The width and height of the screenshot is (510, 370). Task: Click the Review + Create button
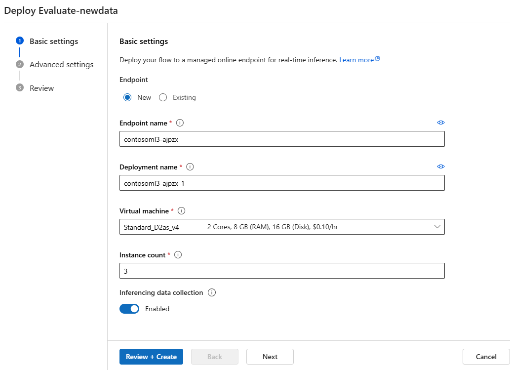(151, 357)
